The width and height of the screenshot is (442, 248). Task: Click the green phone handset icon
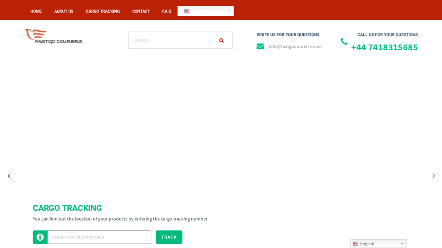point(344,42)
